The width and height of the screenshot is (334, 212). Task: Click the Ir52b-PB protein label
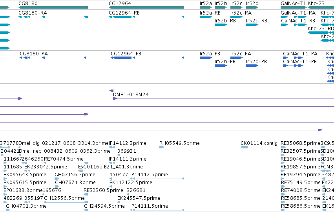[225, 62]
